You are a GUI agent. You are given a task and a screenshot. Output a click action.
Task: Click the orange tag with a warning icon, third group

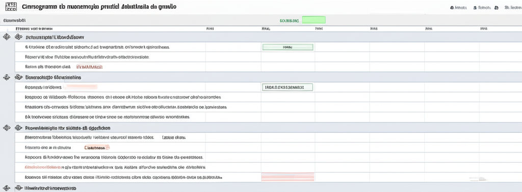[97, 148]
